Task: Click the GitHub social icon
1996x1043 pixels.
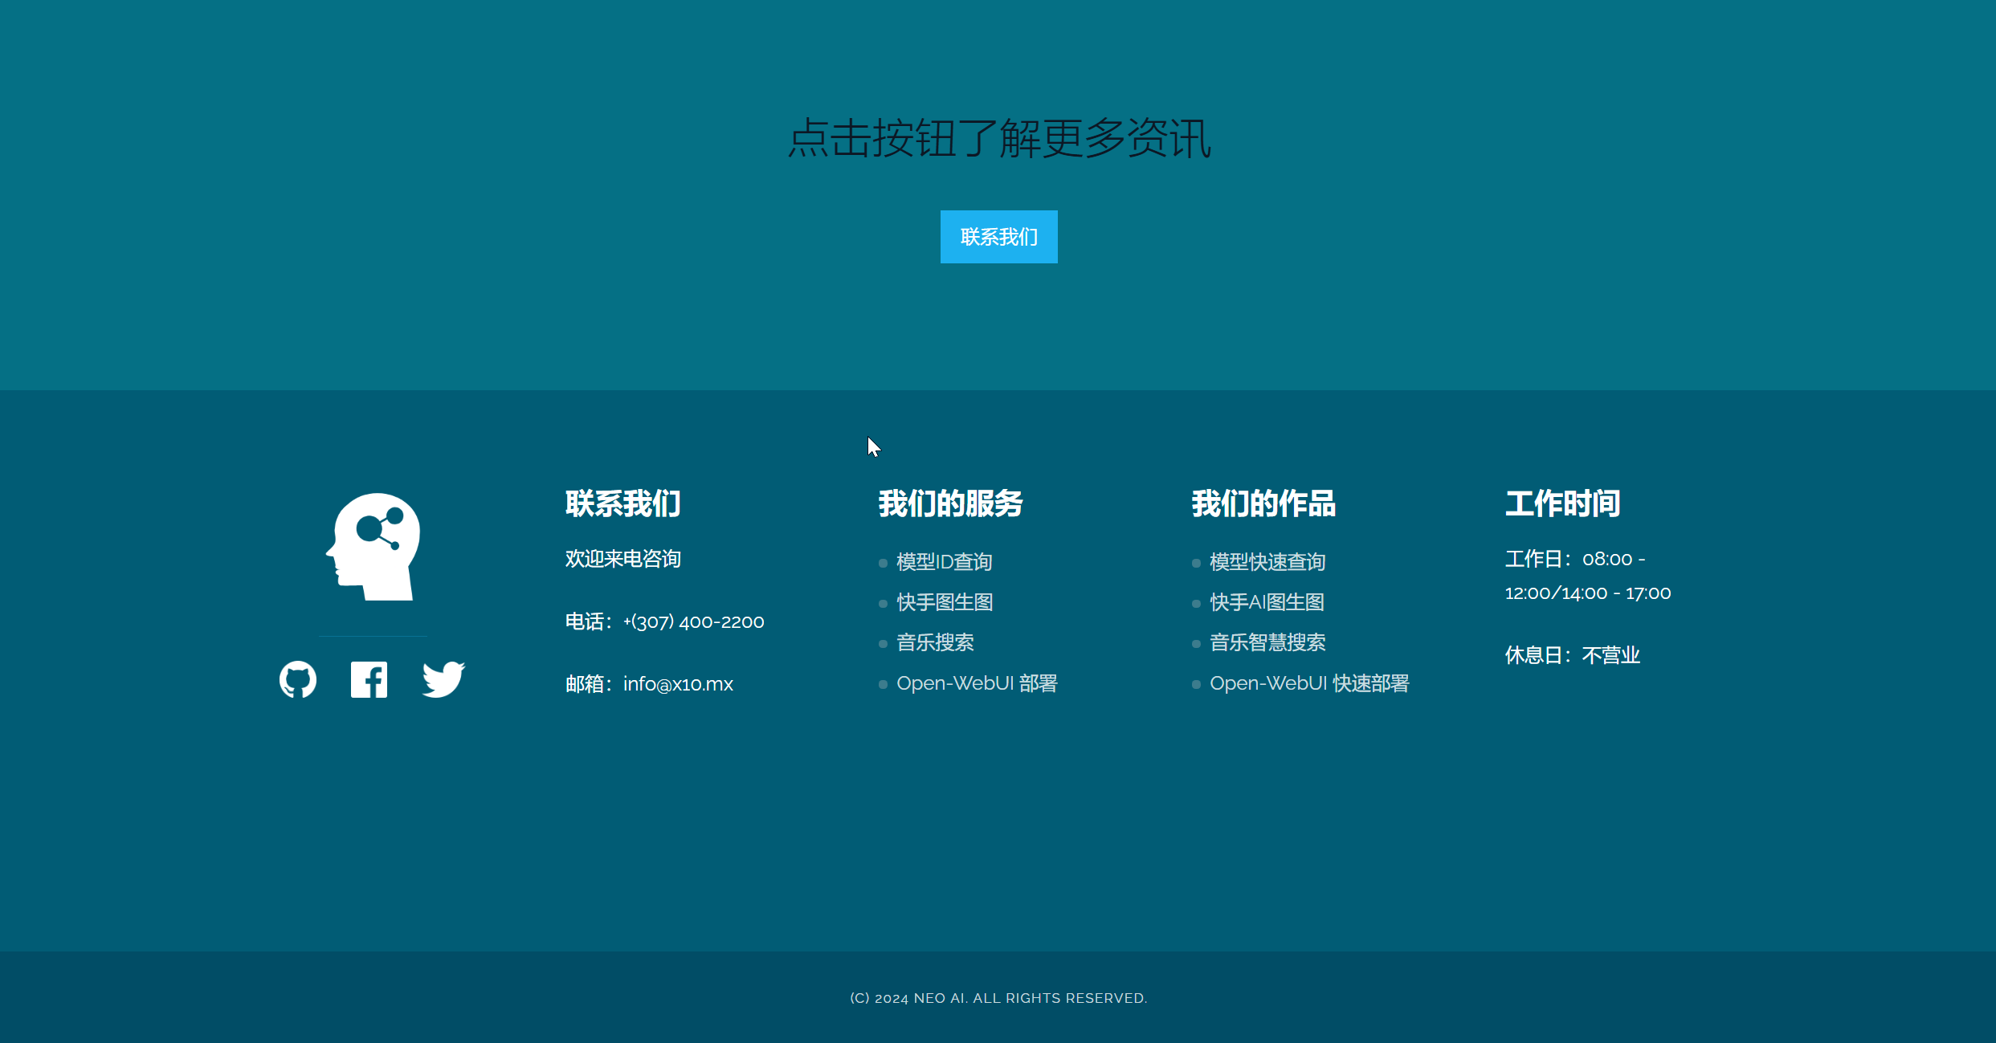Action: pyautogui.click(x=298, y=680)
